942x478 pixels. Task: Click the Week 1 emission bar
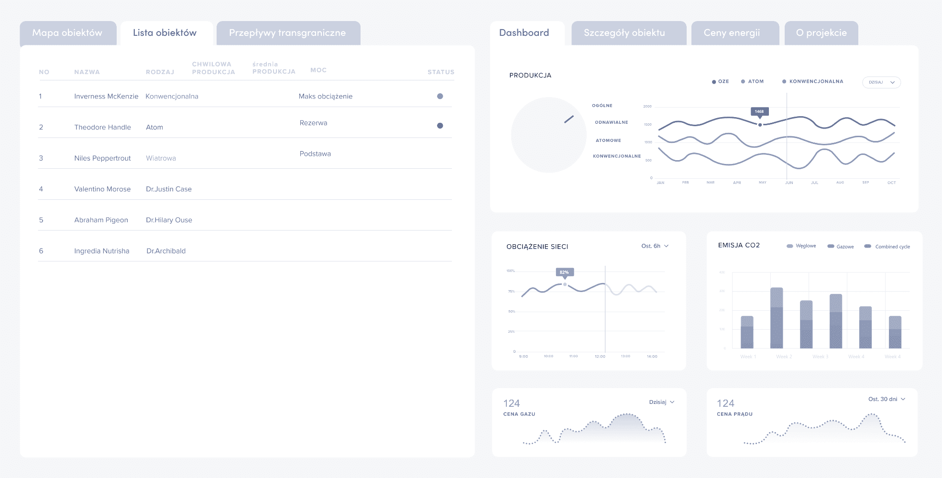click(747, 332)
